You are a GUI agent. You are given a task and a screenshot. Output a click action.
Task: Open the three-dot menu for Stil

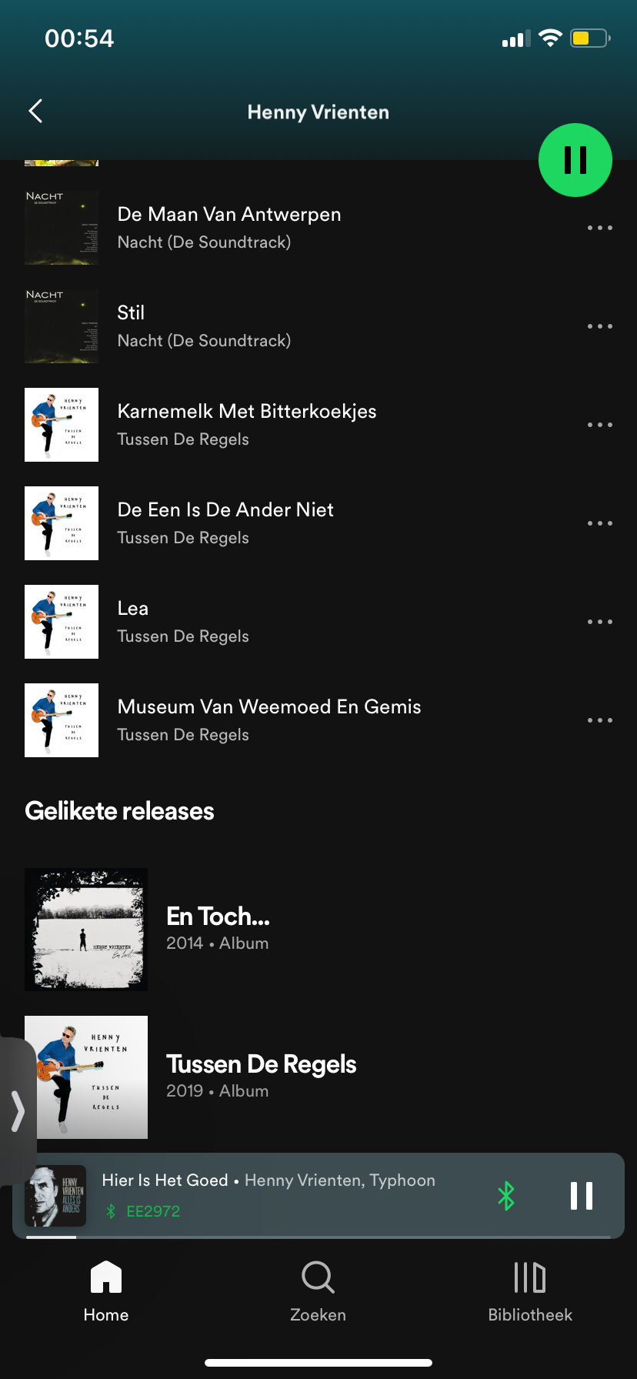click(600, 326)
